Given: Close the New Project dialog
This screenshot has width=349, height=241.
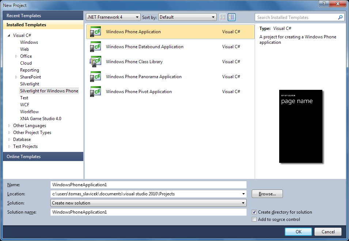Looking at the screenshot, I should (x=338, y=4).
